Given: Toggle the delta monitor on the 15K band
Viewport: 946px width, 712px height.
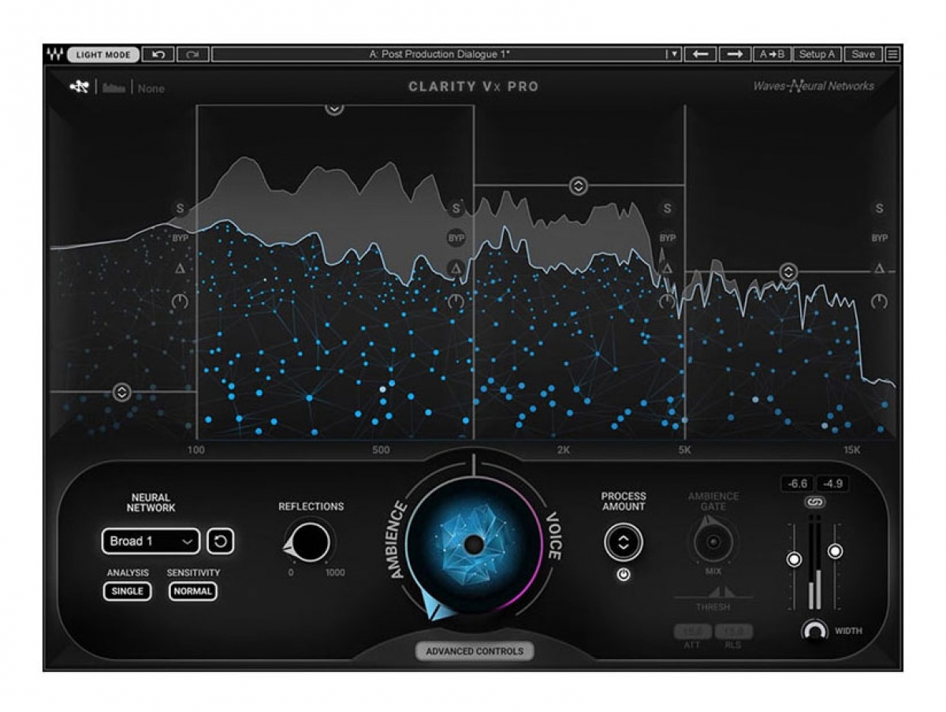Looking at the screenshot, I should [x=879, y=269].
